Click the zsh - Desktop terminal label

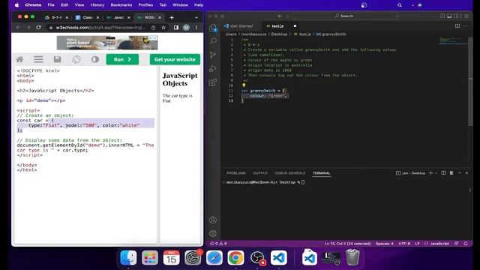pyautogui.click(x=411, y=173)
